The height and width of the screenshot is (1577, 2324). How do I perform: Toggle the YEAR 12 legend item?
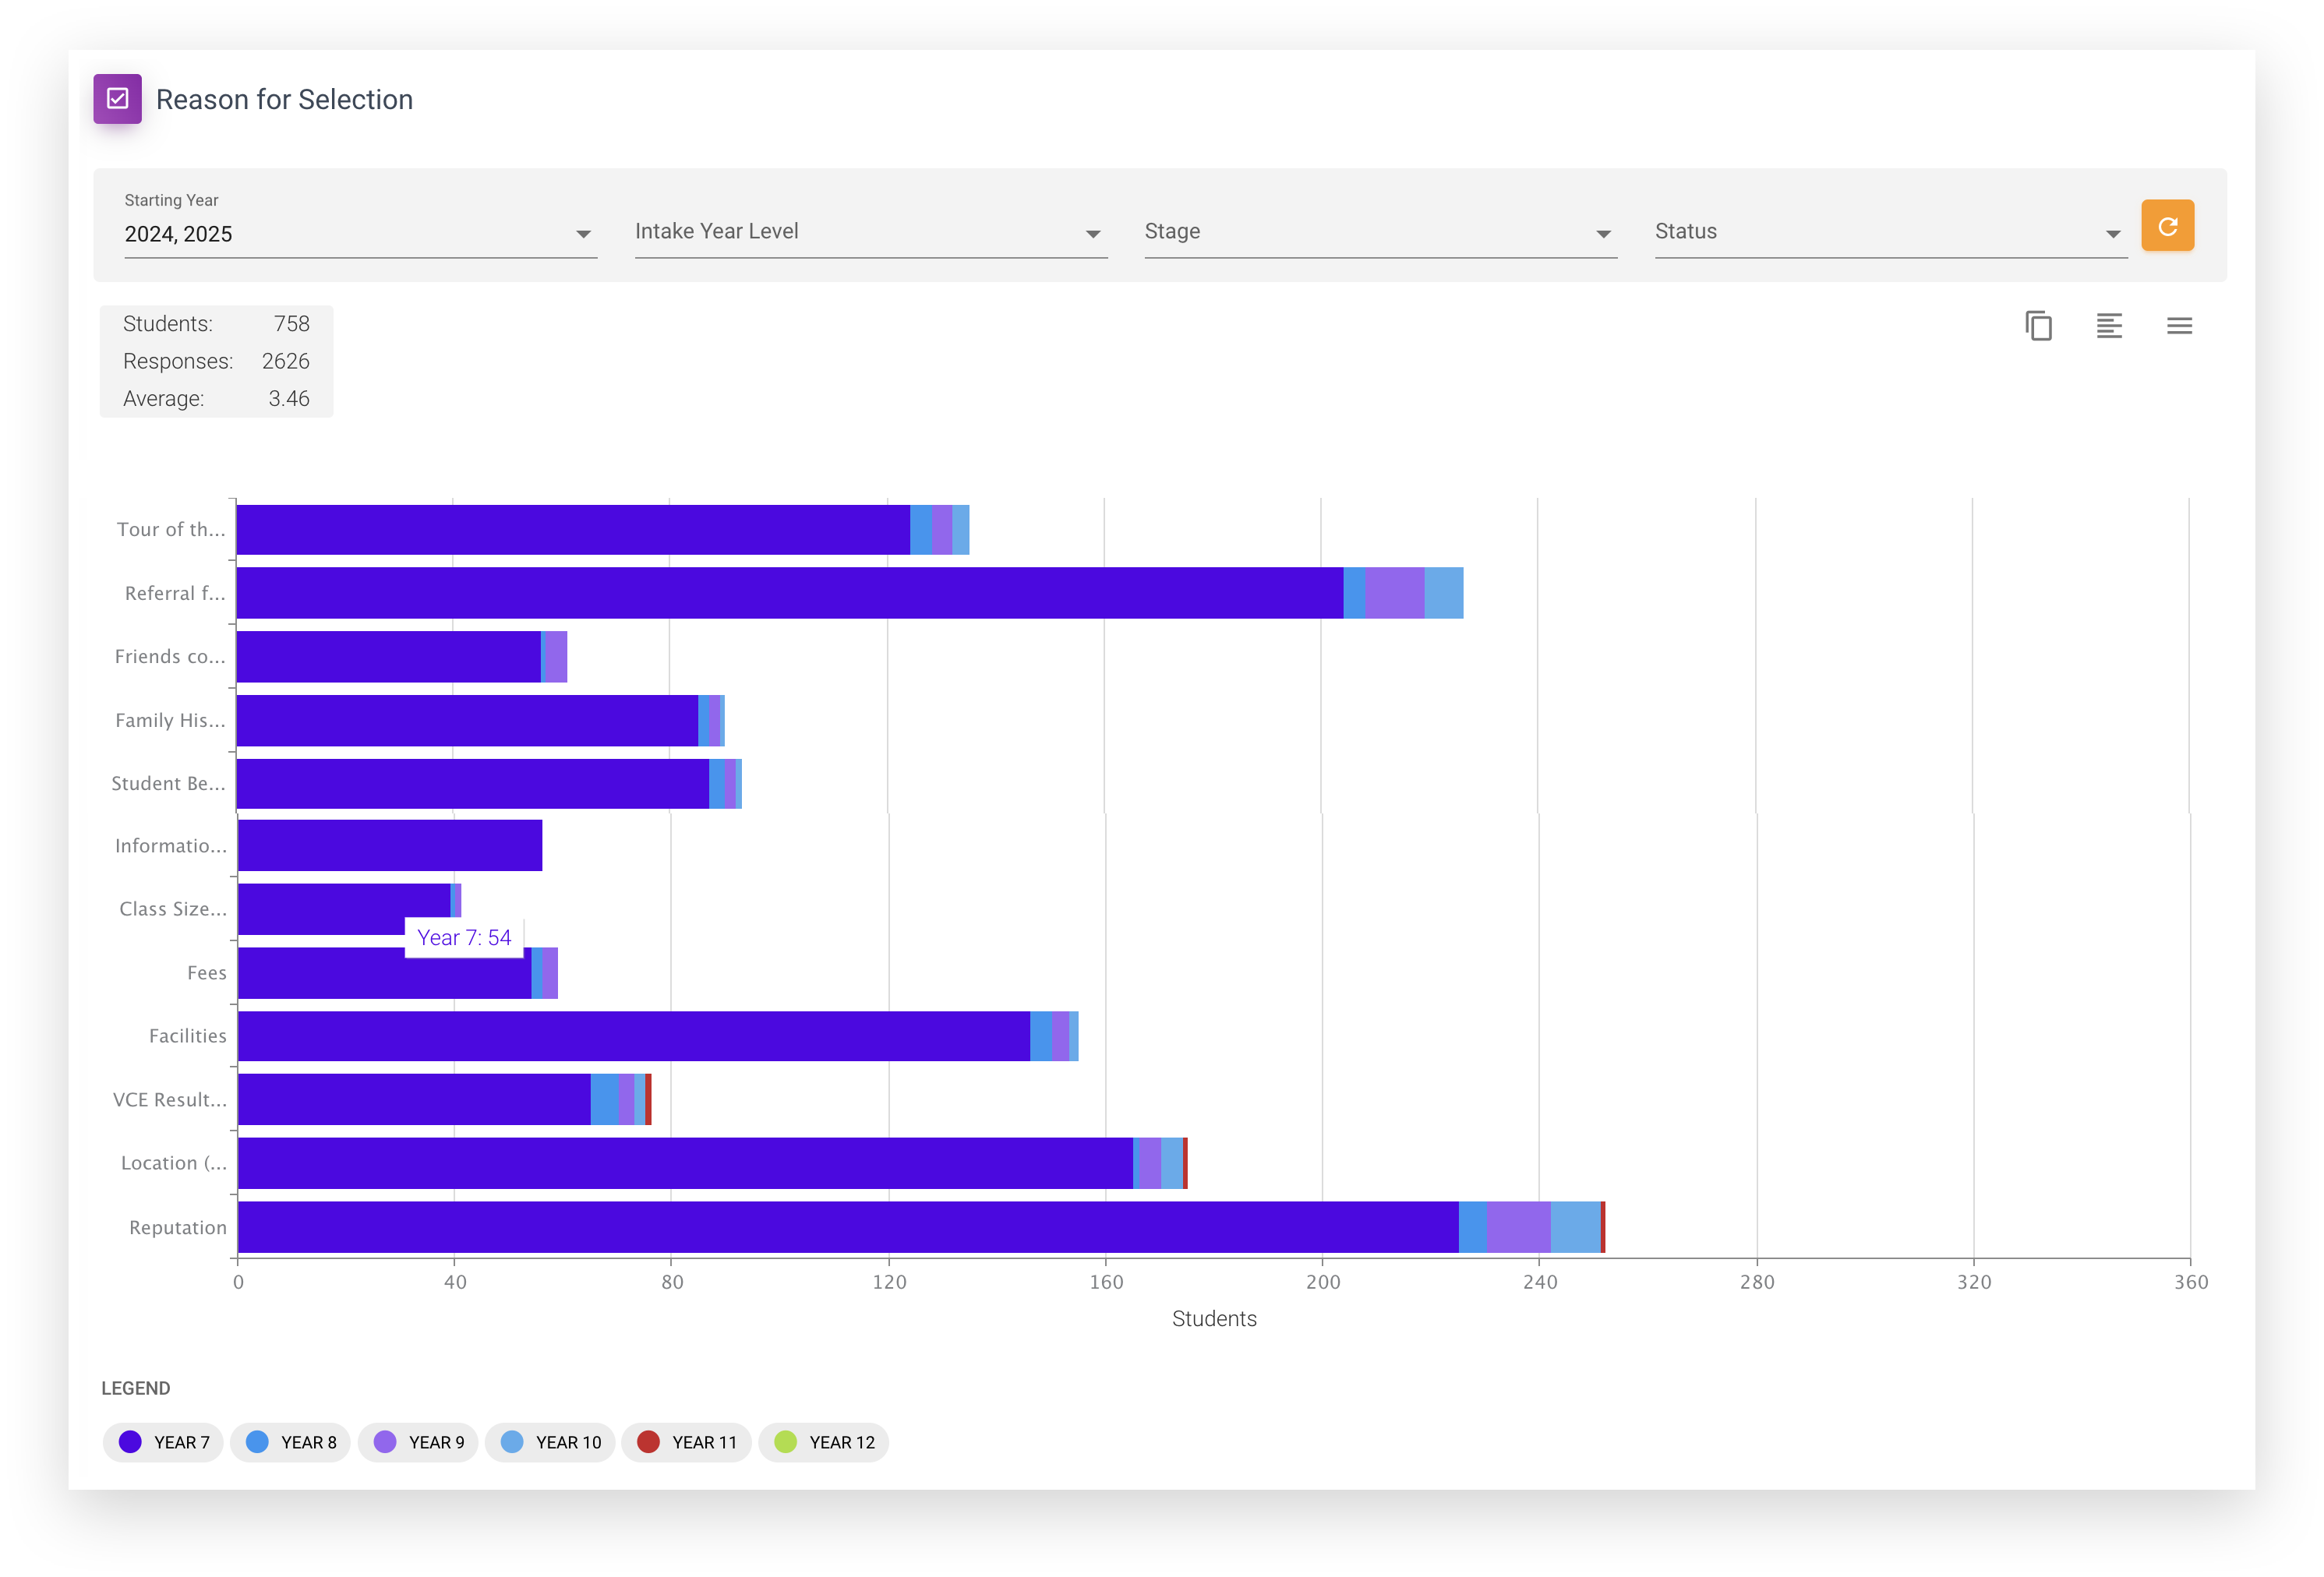(823, 1442)
